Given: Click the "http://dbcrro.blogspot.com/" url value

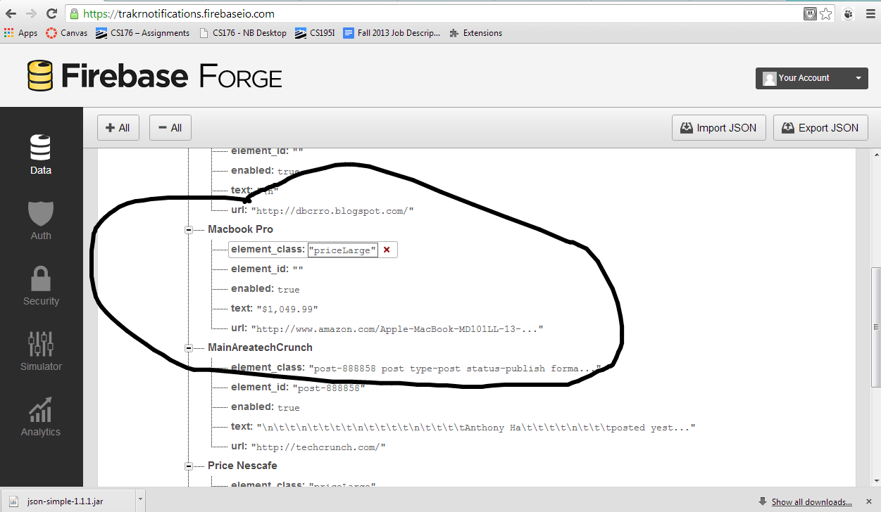Looking at the screenshot, I should [x=332, y=210].
